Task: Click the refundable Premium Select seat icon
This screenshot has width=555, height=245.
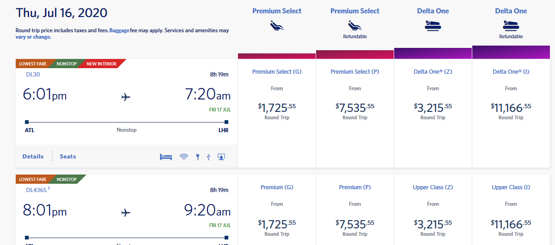Action: (355, 26)
